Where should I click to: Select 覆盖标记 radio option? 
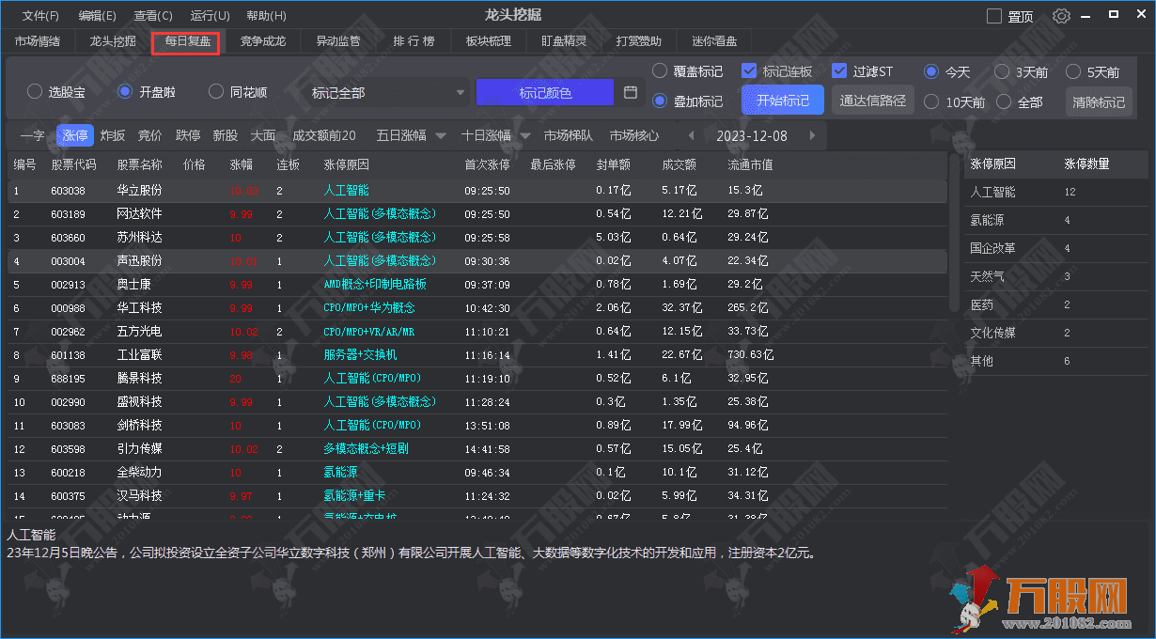click(x=660, y=70)
